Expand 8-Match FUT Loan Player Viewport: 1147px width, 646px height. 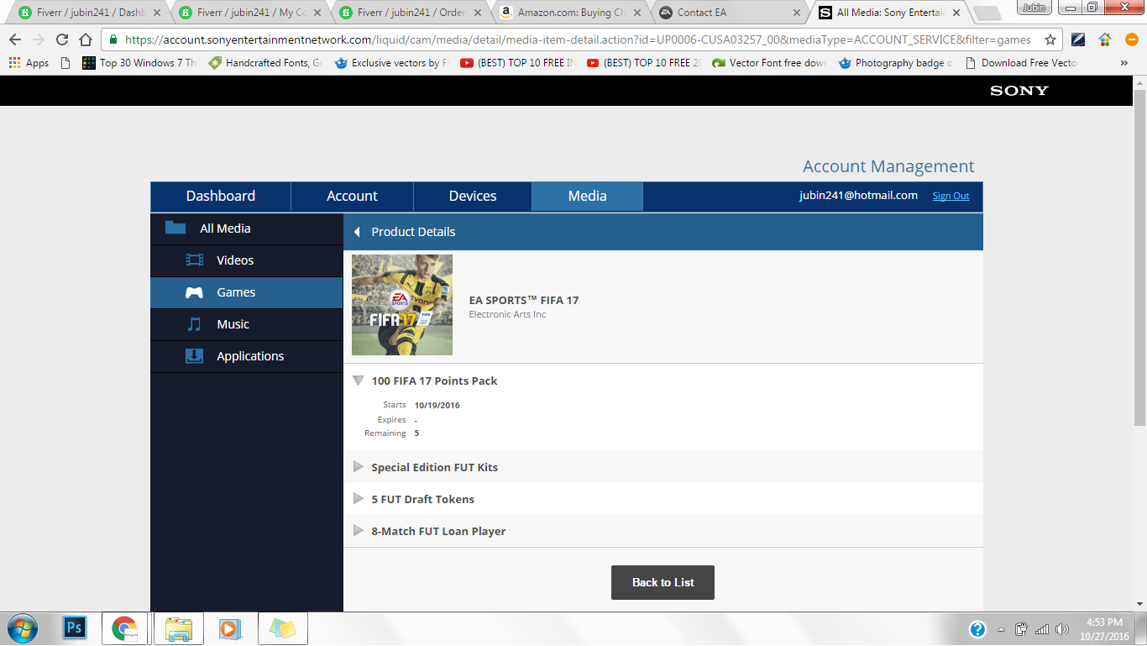[359, 531]
